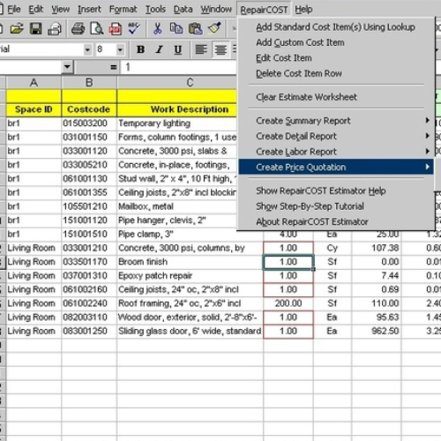441x441 pixels.
Task: Open the View menu
Action: [x=61, y=10]
